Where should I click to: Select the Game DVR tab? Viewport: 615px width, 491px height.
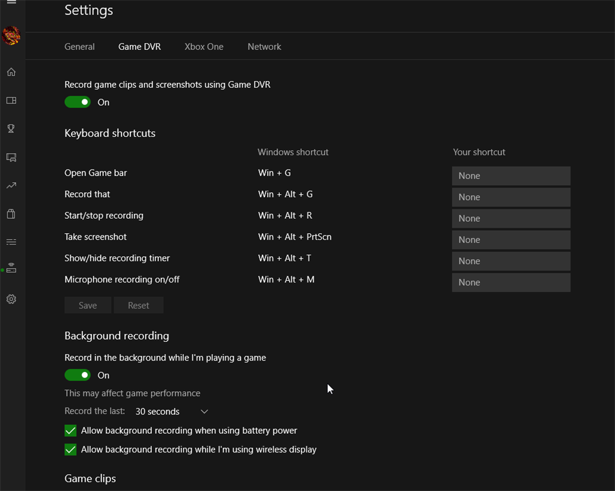click(x=139, y=47)
